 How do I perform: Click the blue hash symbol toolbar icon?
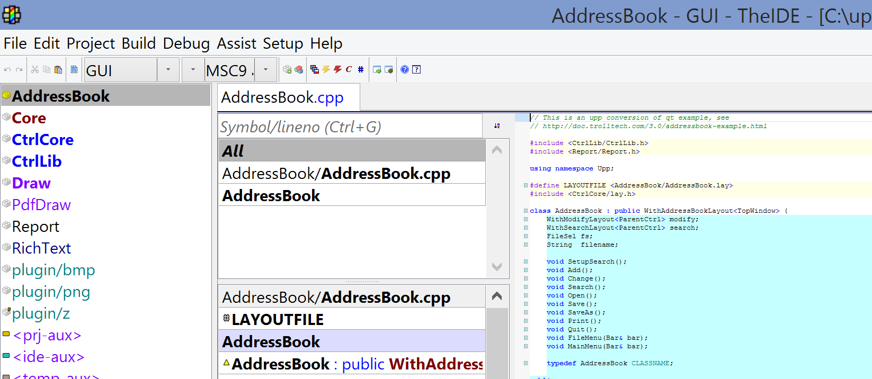coord(361,69)
